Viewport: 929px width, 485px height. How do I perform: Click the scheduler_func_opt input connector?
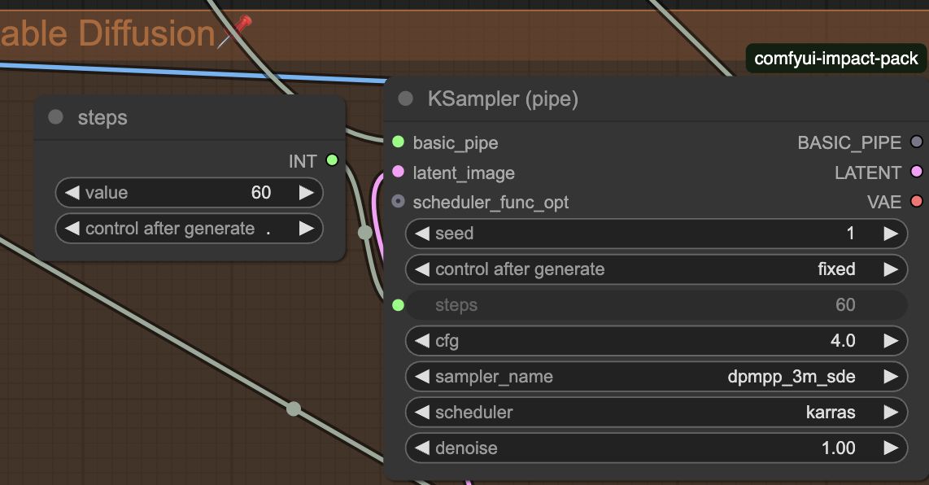(398, 202)
